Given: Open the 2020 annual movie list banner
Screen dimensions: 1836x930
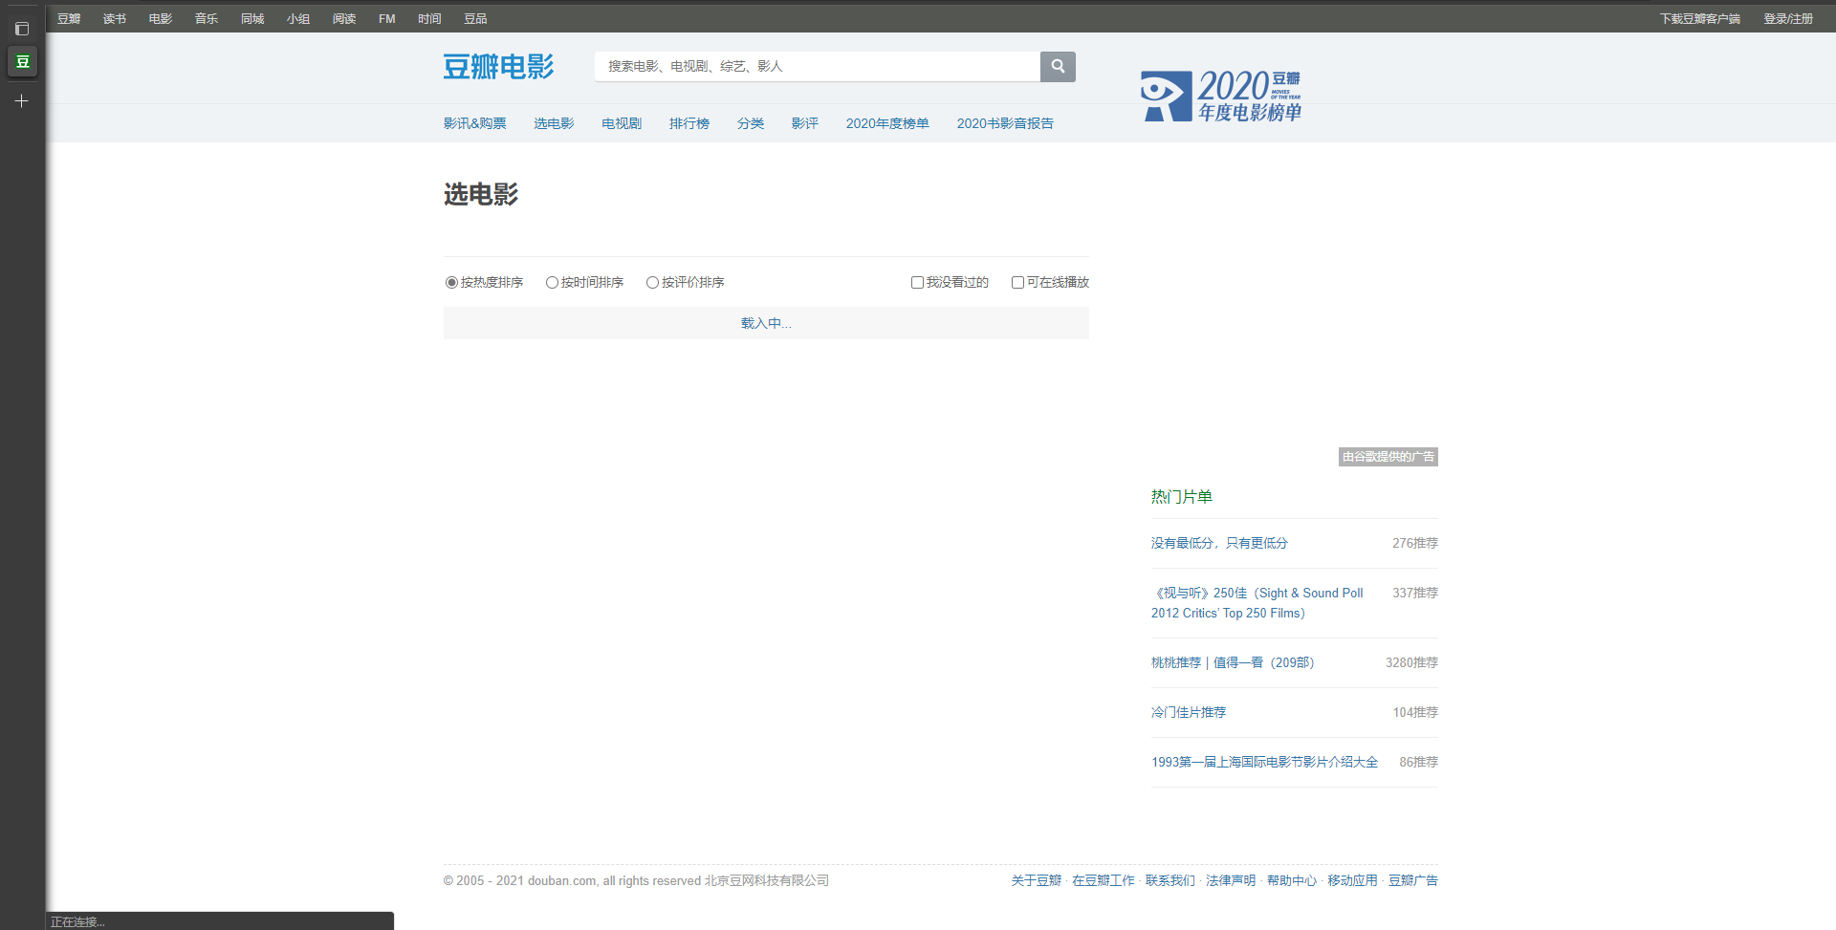Looking at the screenshot, I should click(1221, 96).
